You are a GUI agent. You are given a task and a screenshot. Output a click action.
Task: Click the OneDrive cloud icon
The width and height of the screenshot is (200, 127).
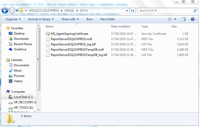click(x=11, y=49)
